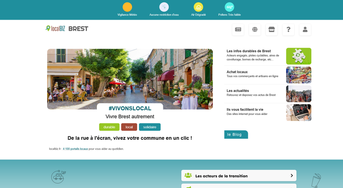The width and height of the screenshot is (343, 188).
Task: Open Les infos durables de Brest link
Action: [249, 51]
